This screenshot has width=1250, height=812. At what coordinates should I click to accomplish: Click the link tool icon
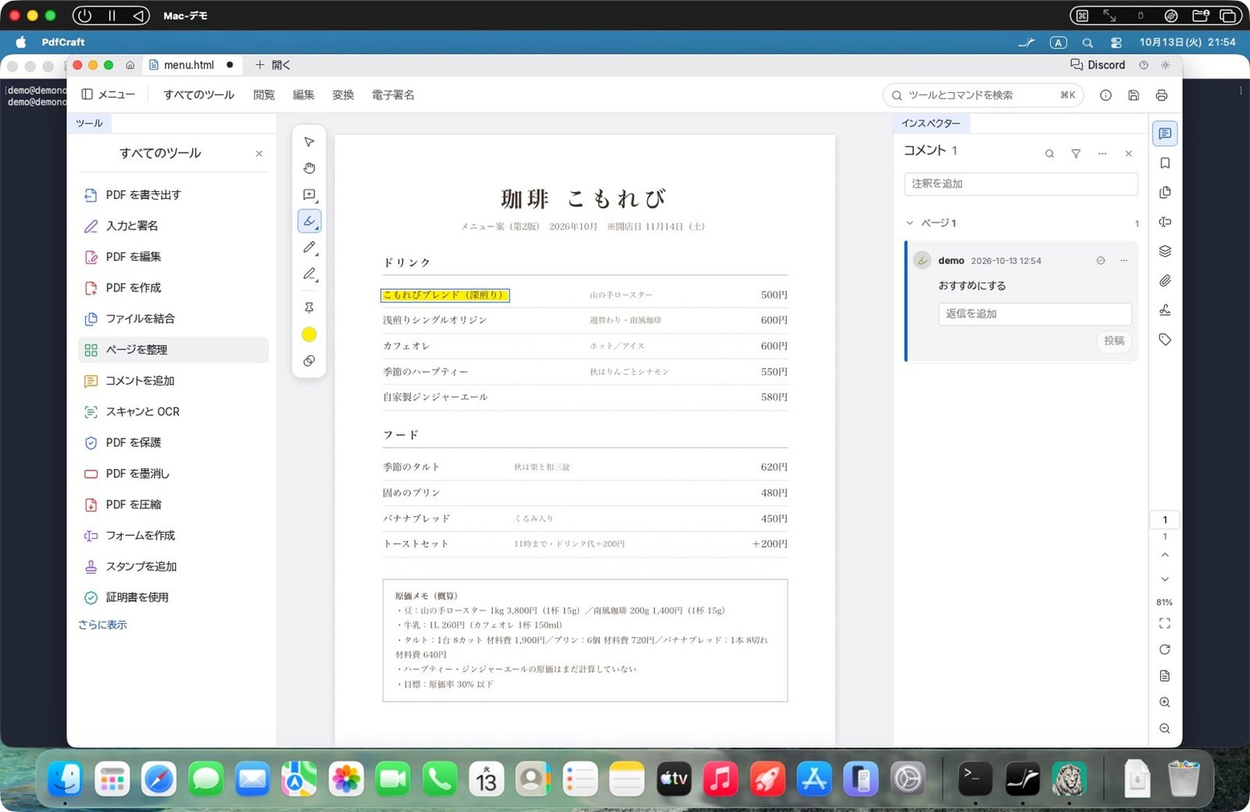click(x=309, y=361)
